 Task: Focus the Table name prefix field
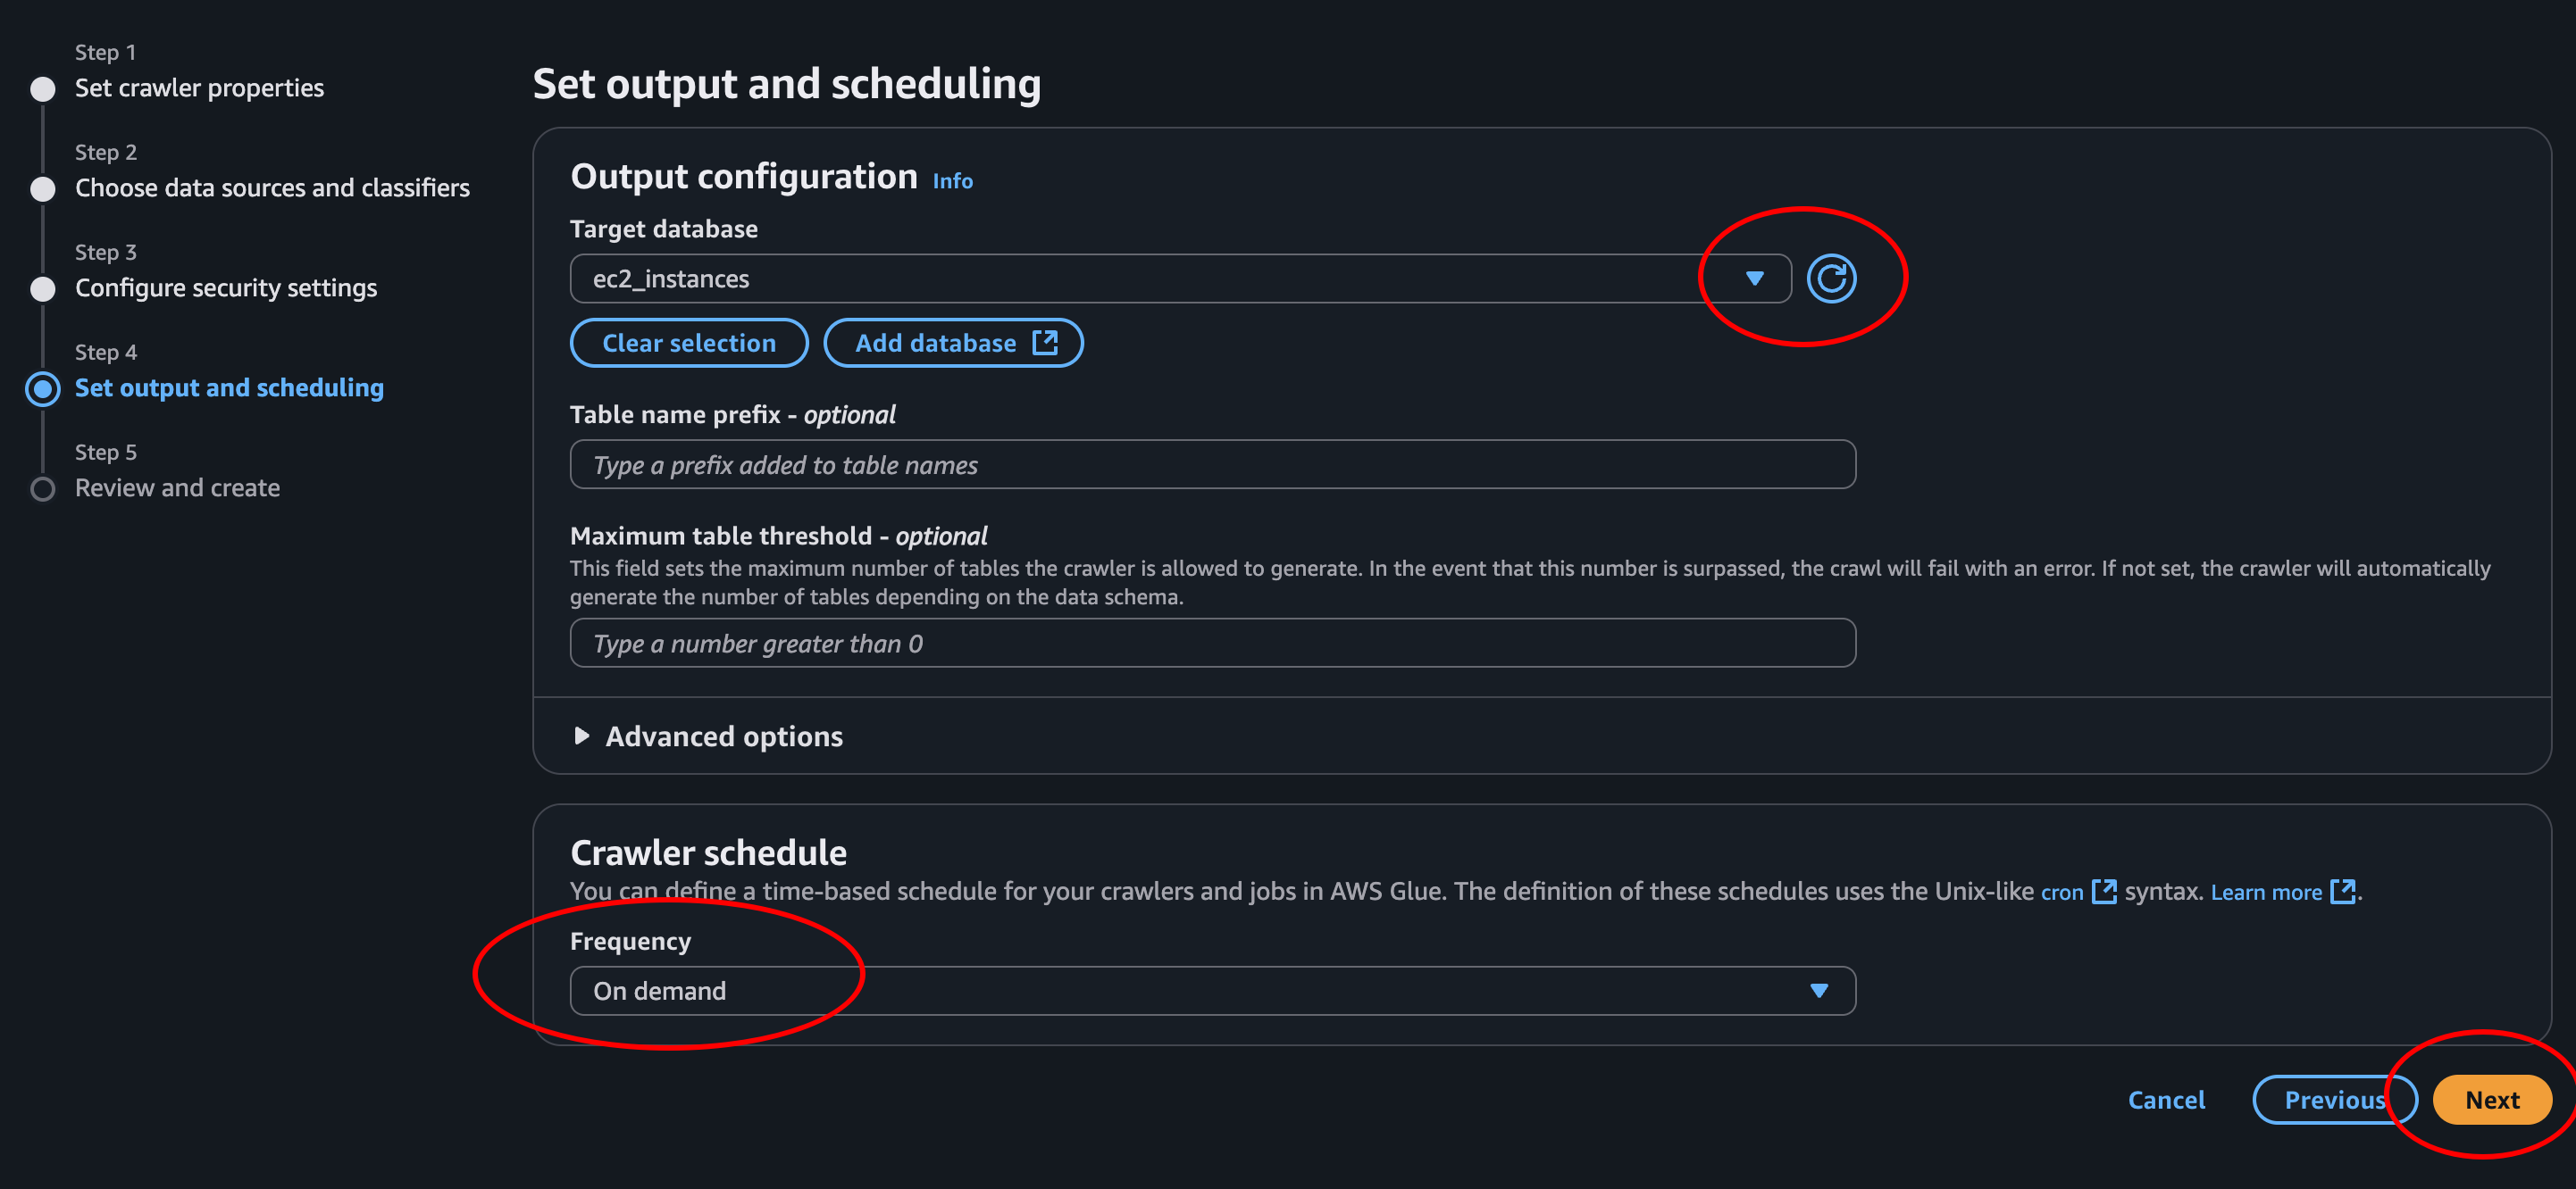pyautogui.click(x=1212, y=464)
